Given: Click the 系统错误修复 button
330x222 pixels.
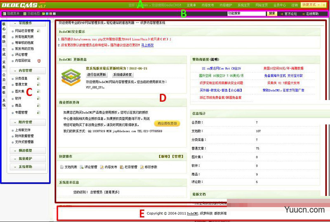Looking at the screenshot, I should pos(123,75).
